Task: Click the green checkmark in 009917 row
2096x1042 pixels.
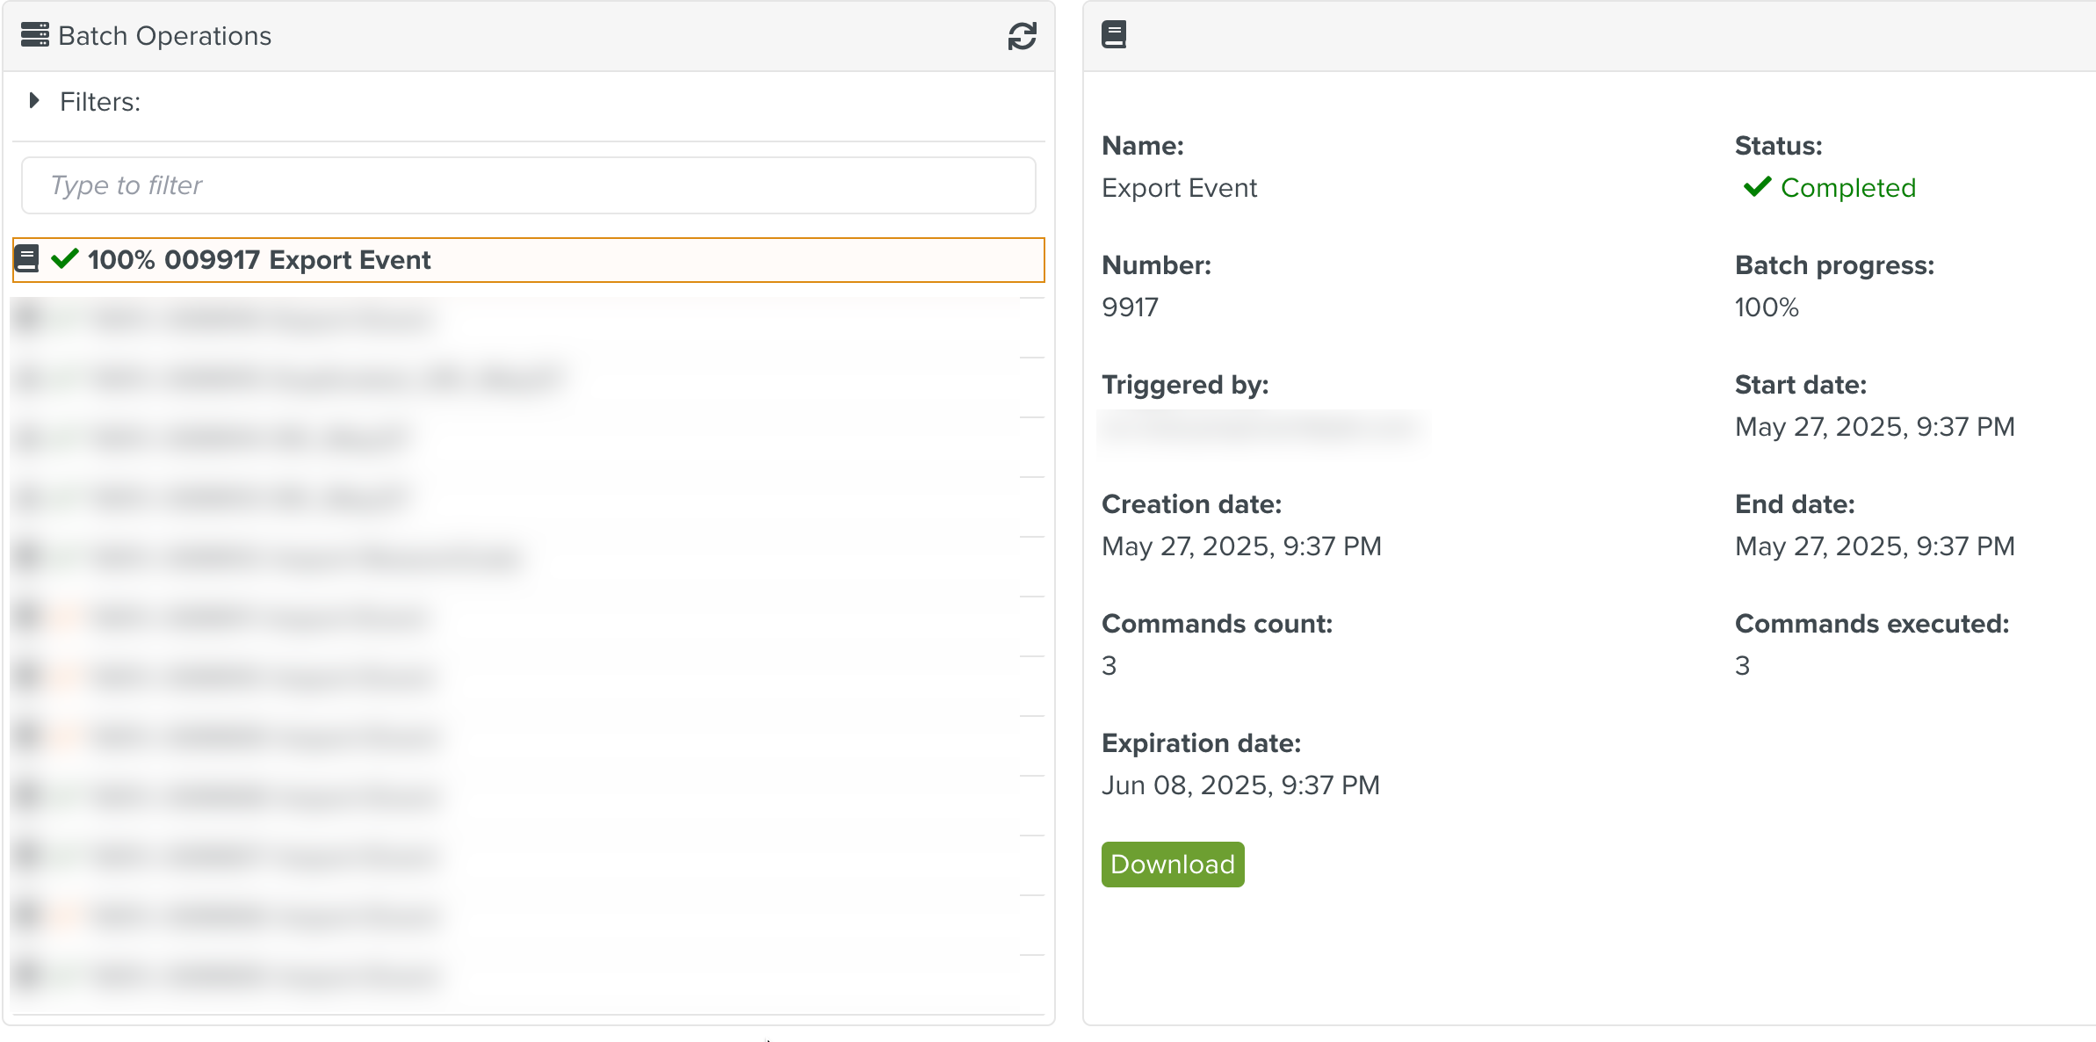Action: click(x=65, y=259)
